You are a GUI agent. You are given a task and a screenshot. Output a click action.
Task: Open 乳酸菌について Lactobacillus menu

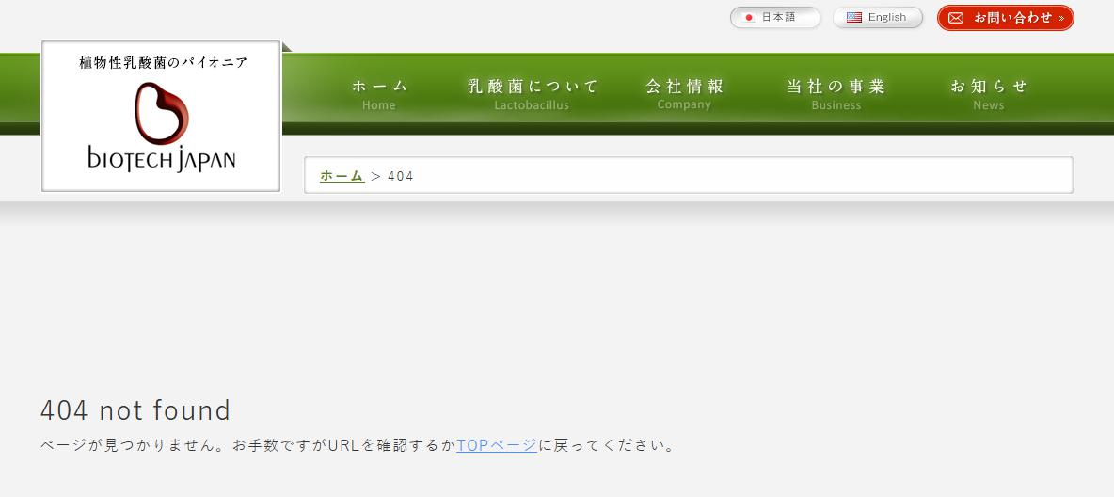pyautogui.click(x=533, y=94)
